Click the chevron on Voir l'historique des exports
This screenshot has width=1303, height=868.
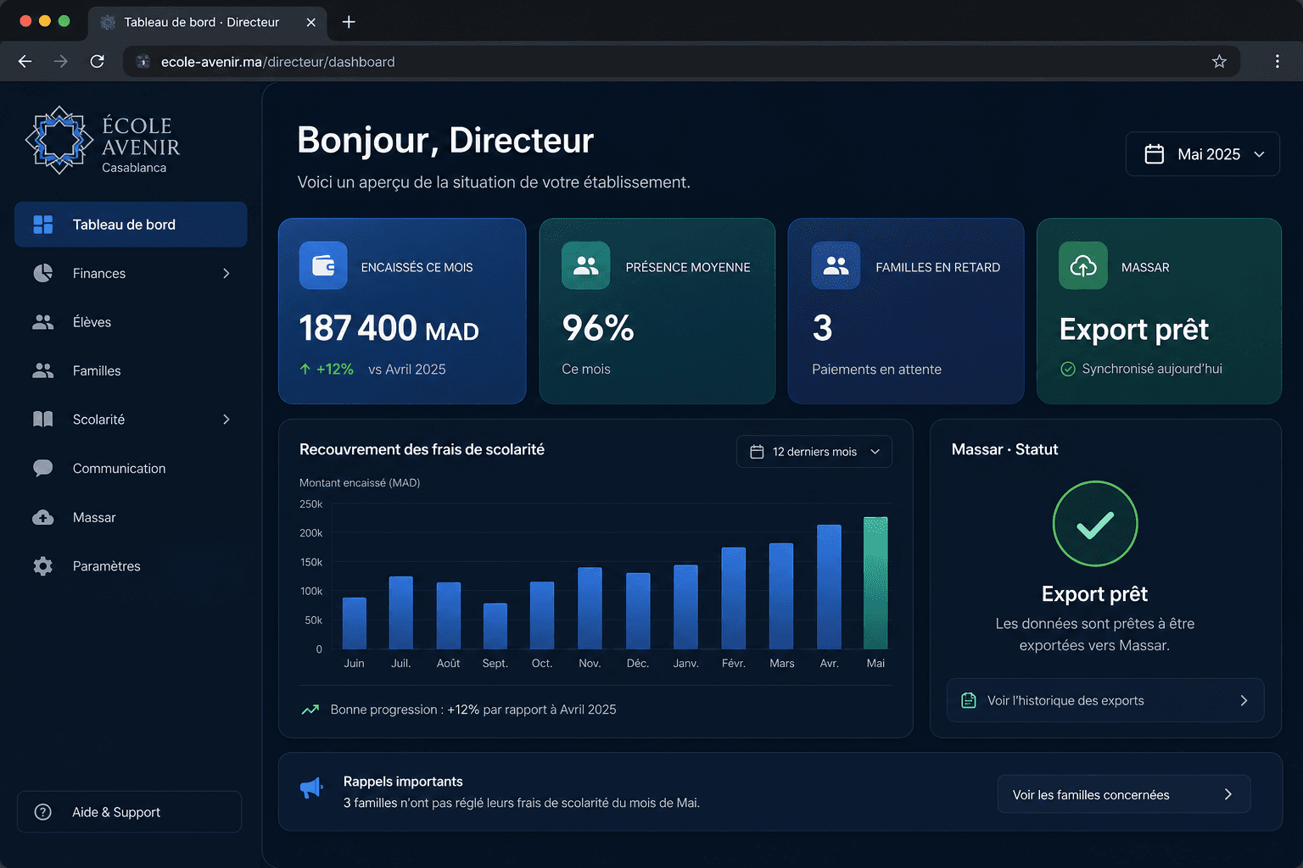point(1244,700)
